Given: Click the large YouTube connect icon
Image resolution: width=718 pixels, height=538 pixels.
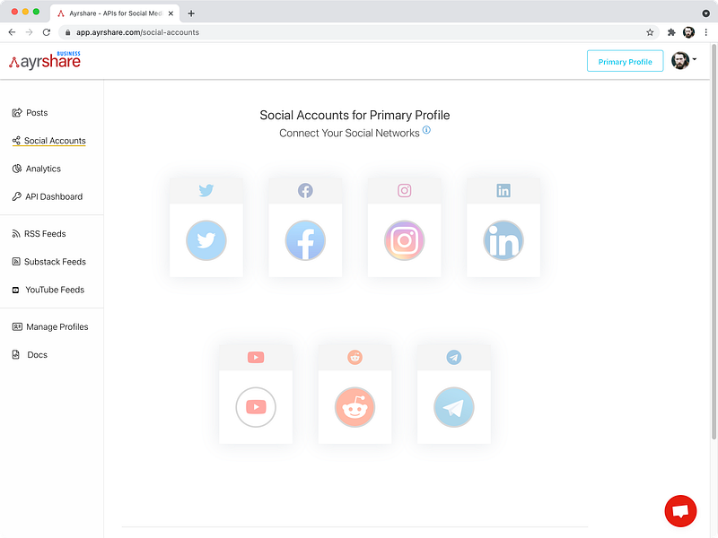Looking at the screenshot, I should (x=256, y=407).
